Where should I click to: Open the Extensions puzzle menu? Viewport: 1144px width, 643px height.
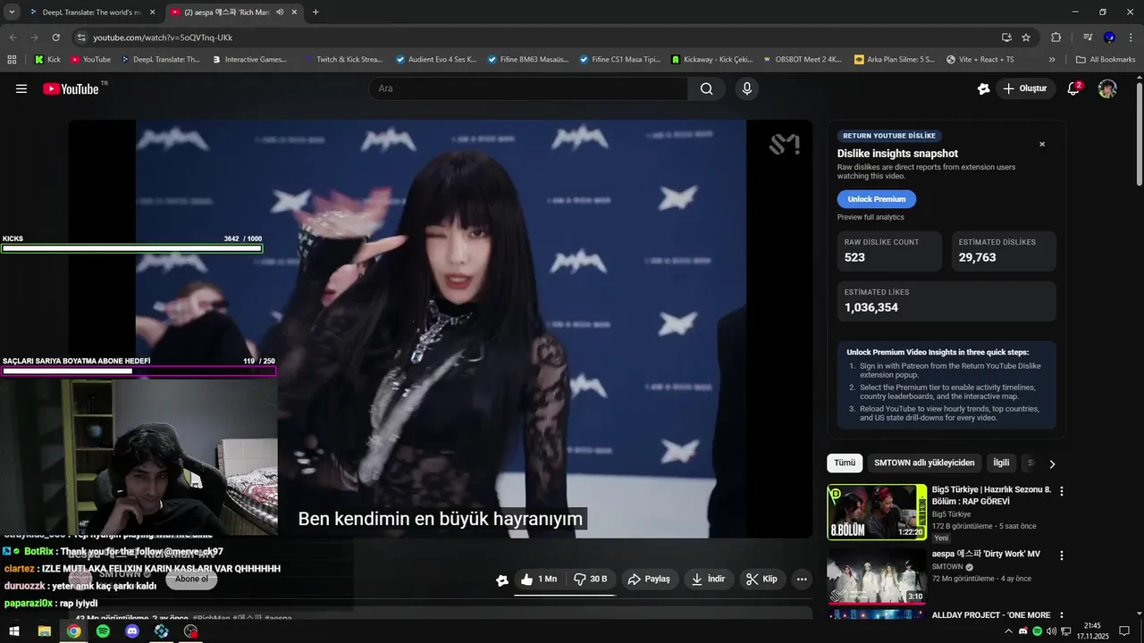pos(1056,38)
